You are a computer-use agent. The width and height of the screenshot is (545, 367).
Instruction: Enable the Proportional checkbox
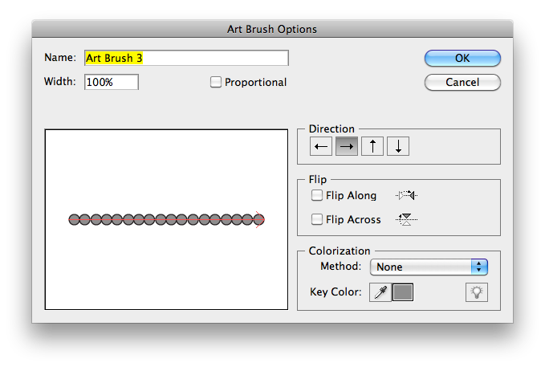click(216, 82)
